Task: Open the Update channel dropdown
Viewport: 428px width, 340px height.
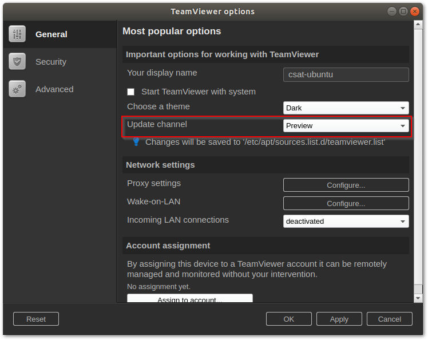Action: coord(346,125)
